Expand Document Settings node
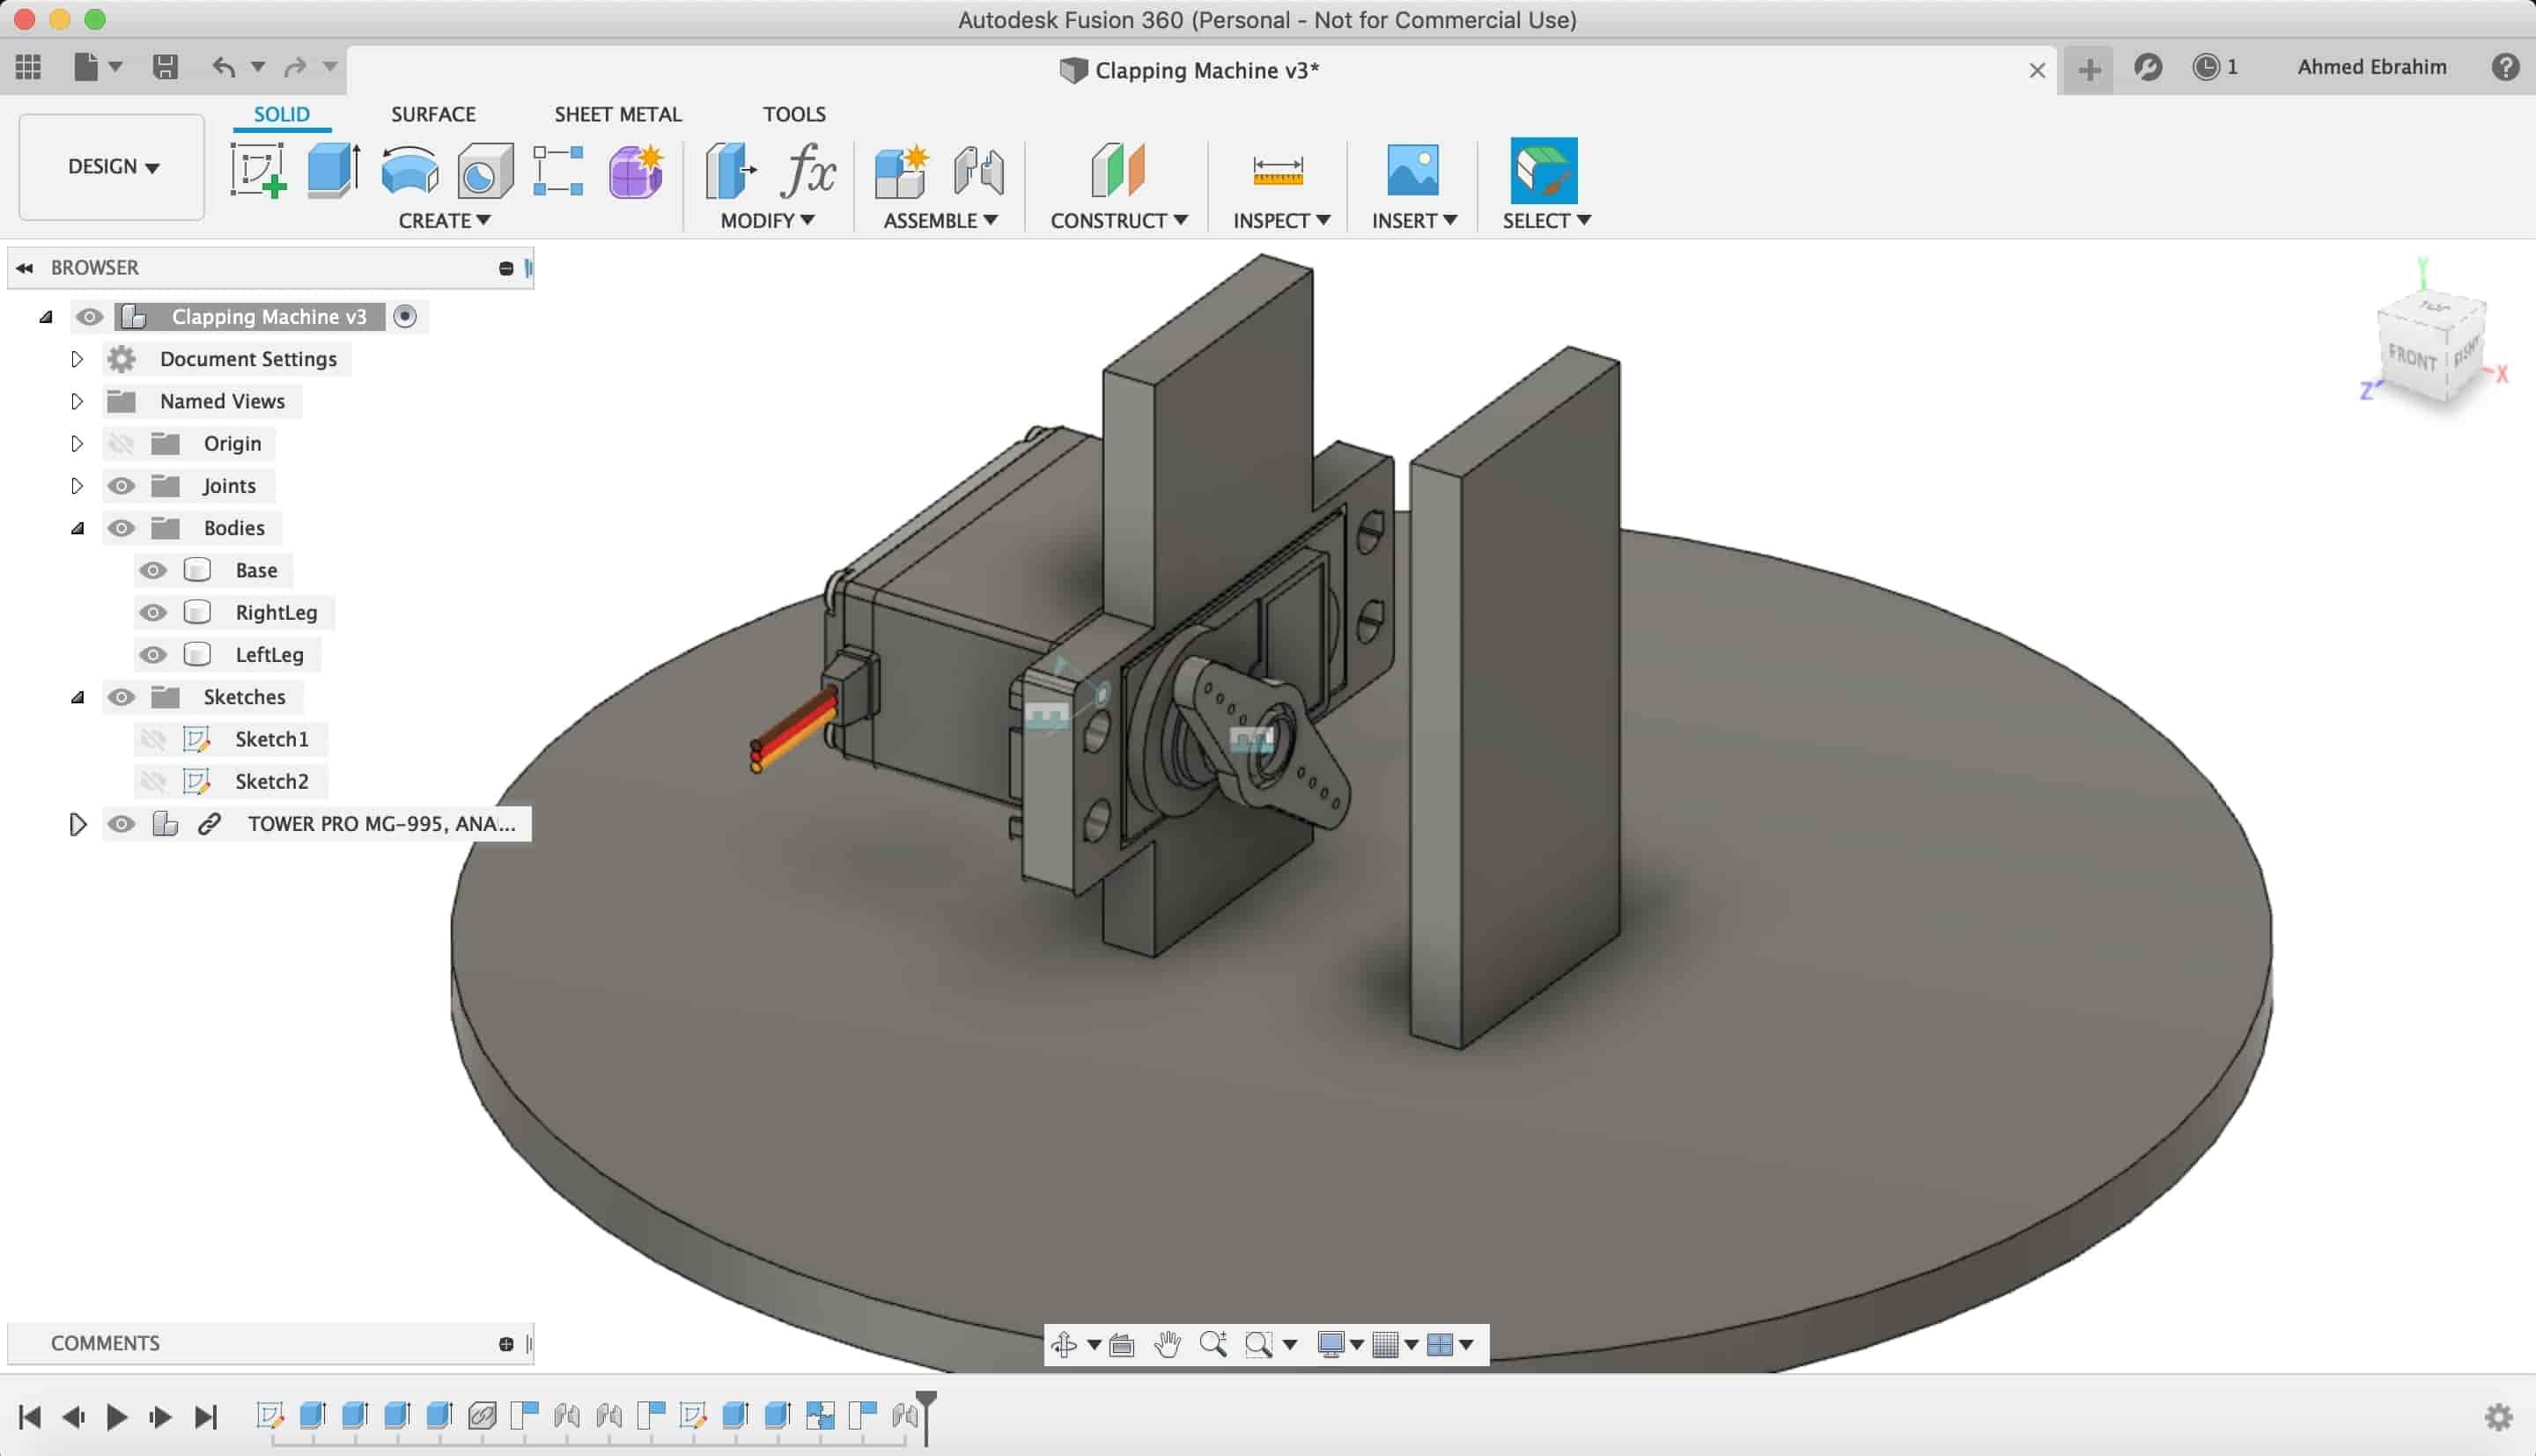The image size is (2536, 1456). 77,359
